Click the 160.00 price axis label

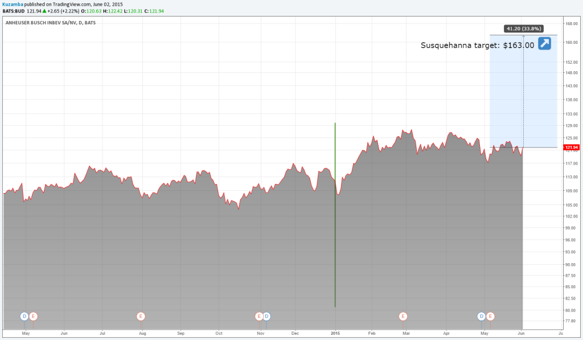[x=572, y=42]
